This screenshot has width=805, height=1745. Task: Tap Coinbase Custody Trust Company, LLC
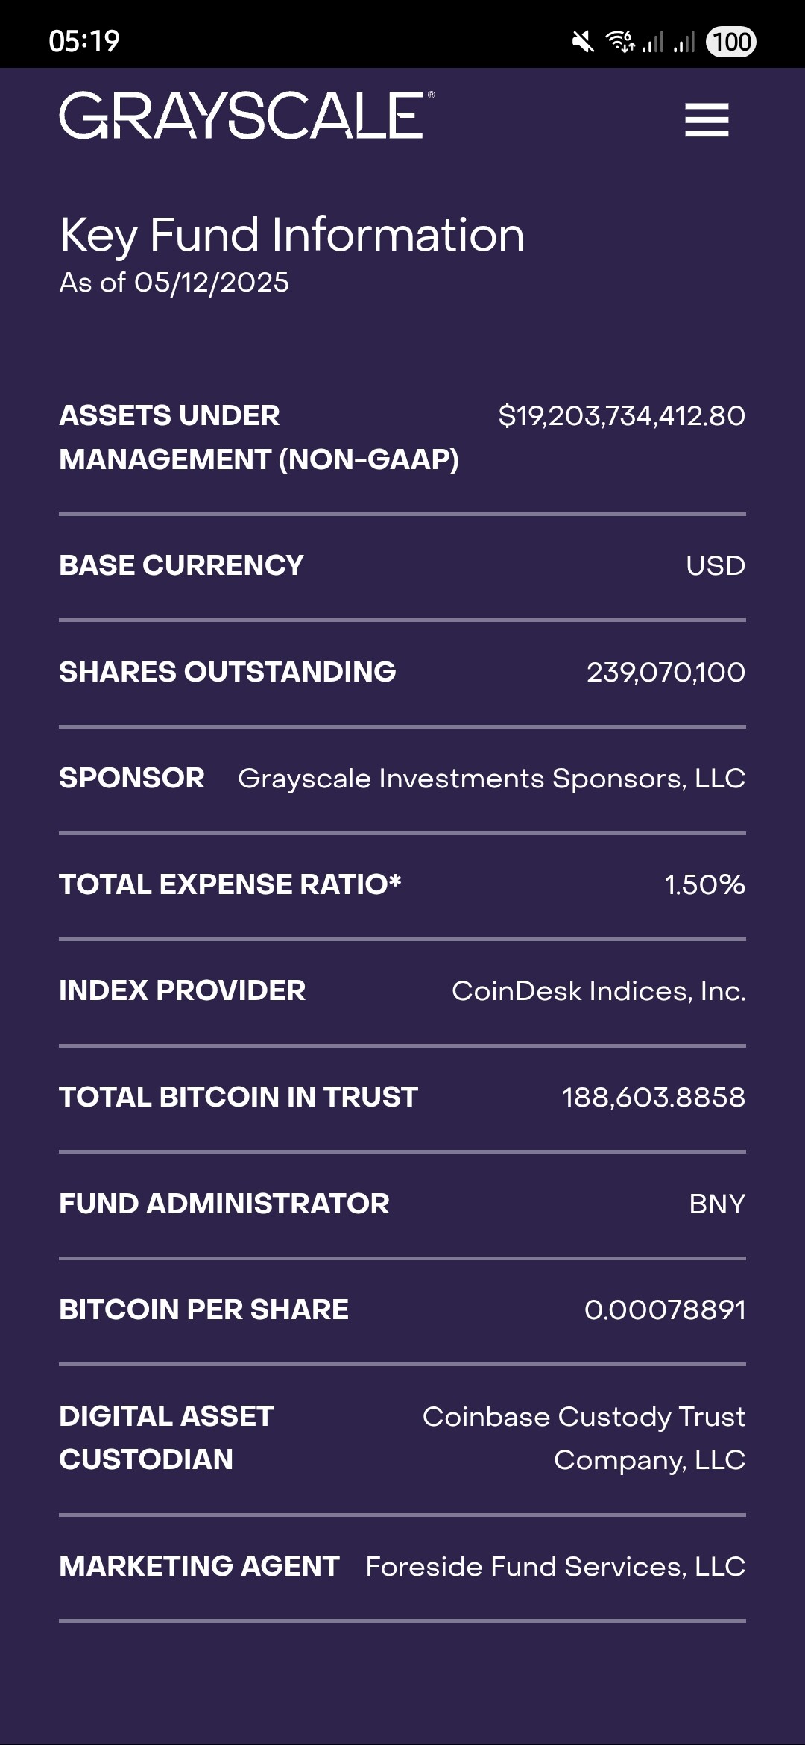pyautogui.click(x=584, y=1438)
